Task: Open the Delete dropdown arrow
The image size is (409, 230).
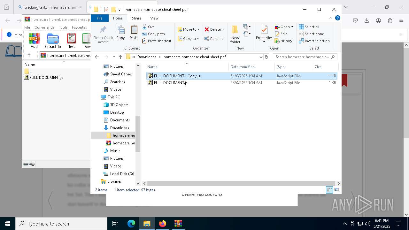Action: (x=223, y=29)
